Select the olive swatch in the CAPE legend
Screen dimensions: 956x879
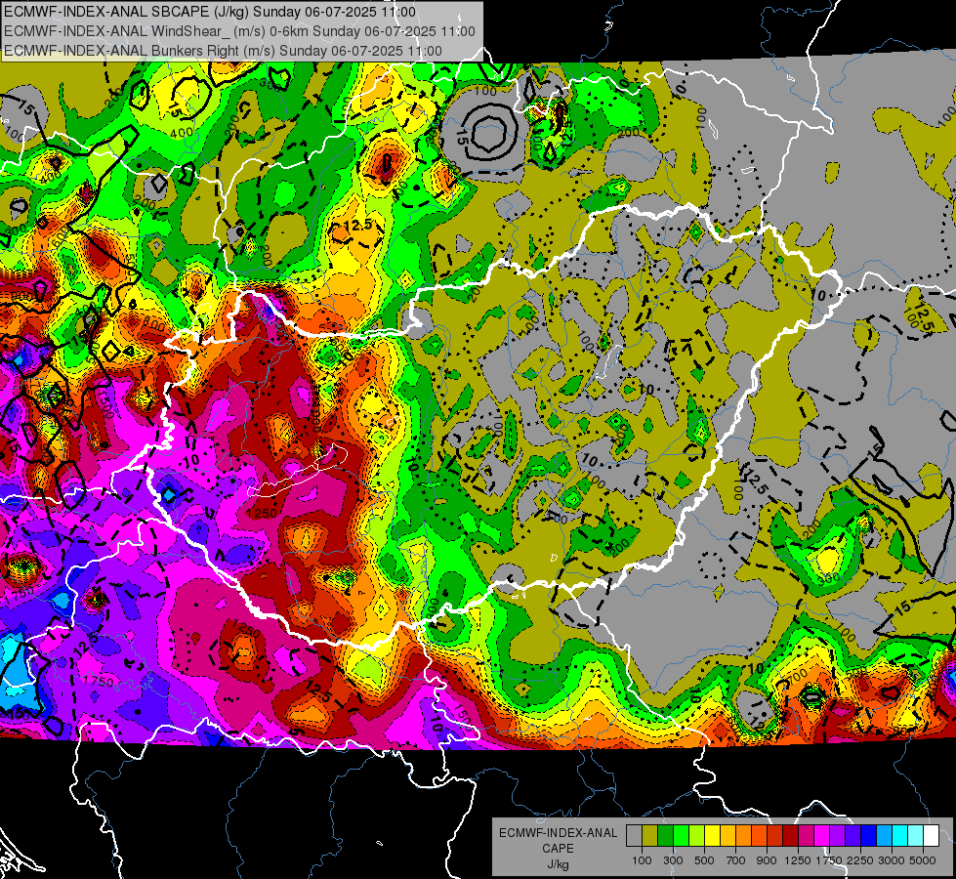point(650,836)
